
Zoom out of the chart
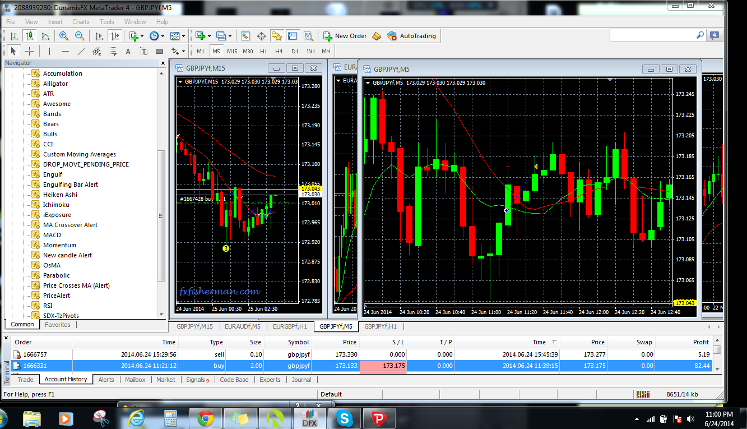point(80,36)
